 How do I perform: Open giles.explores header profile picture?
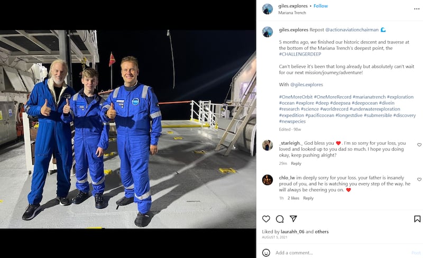(268, 9)
